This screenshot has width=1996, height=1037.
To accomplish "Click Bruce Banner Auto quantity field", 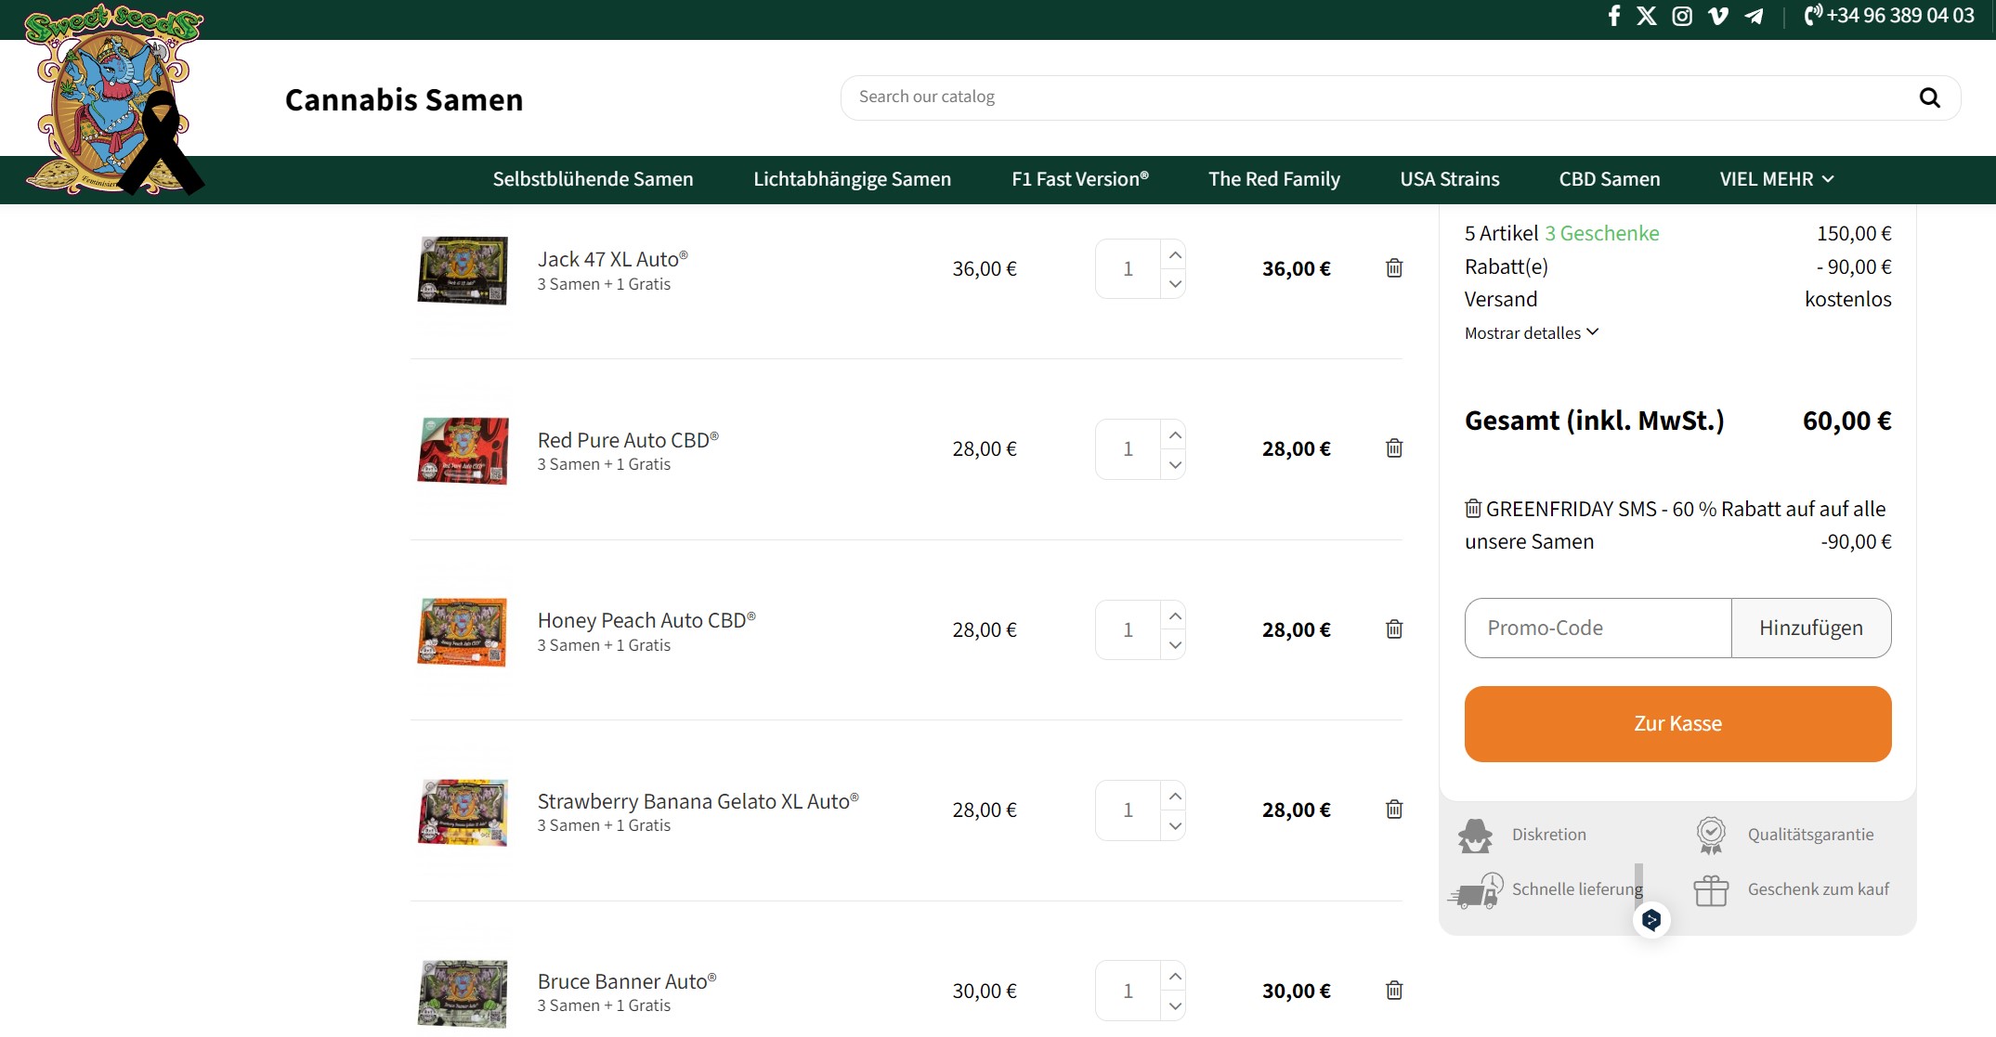I will (1128, 992).
